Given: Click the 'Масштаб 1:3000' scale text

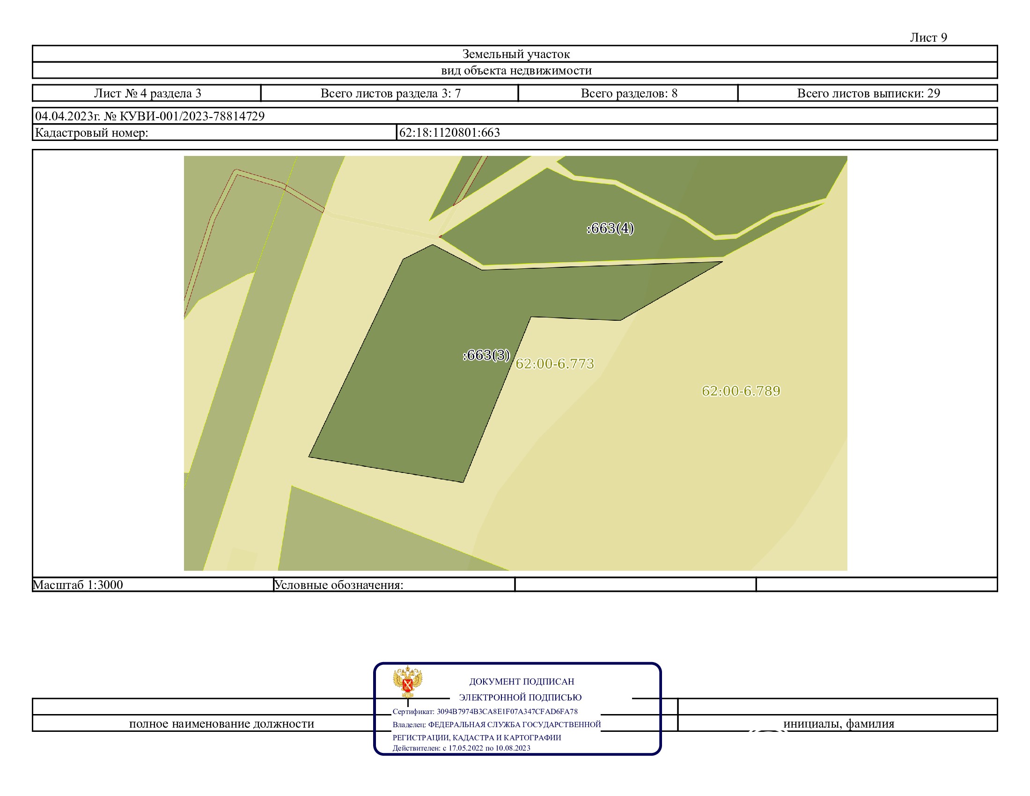Looking at the screenshot, I should (x=78, y=585).
